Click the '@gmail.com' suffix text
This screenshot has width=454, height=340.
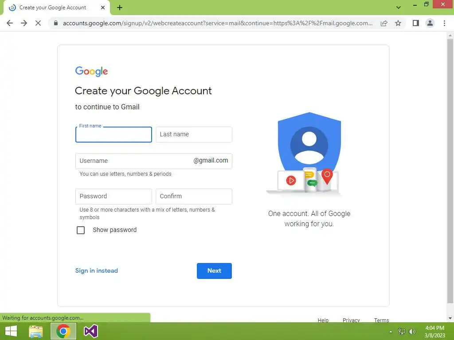211,160
